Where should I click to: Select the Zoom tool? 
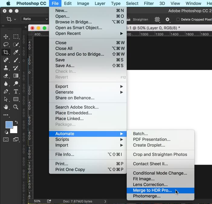pos(16,107)
